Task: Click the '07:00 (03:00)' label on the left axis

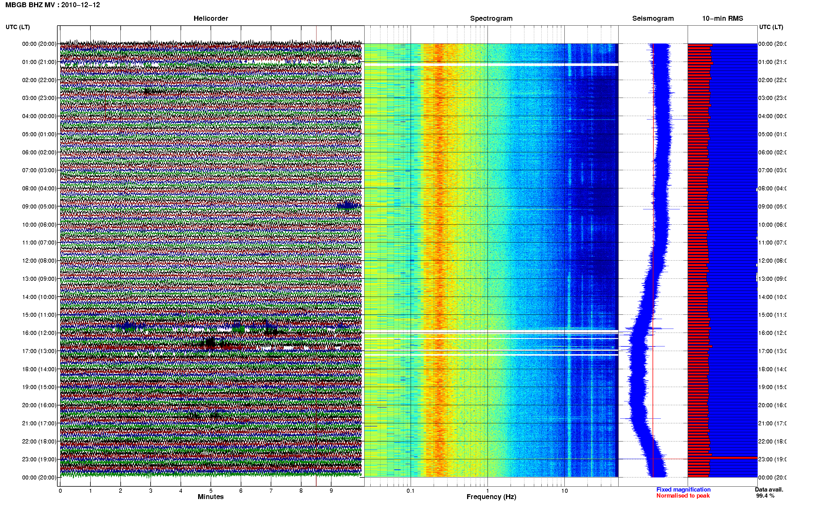Action: coord(39,170)
